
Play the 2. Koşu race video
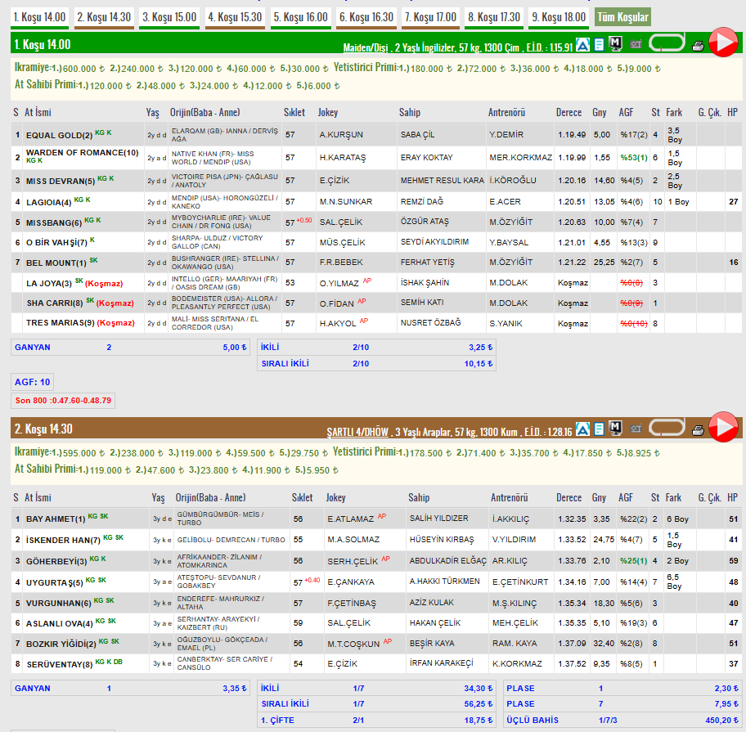coord(723,427)
